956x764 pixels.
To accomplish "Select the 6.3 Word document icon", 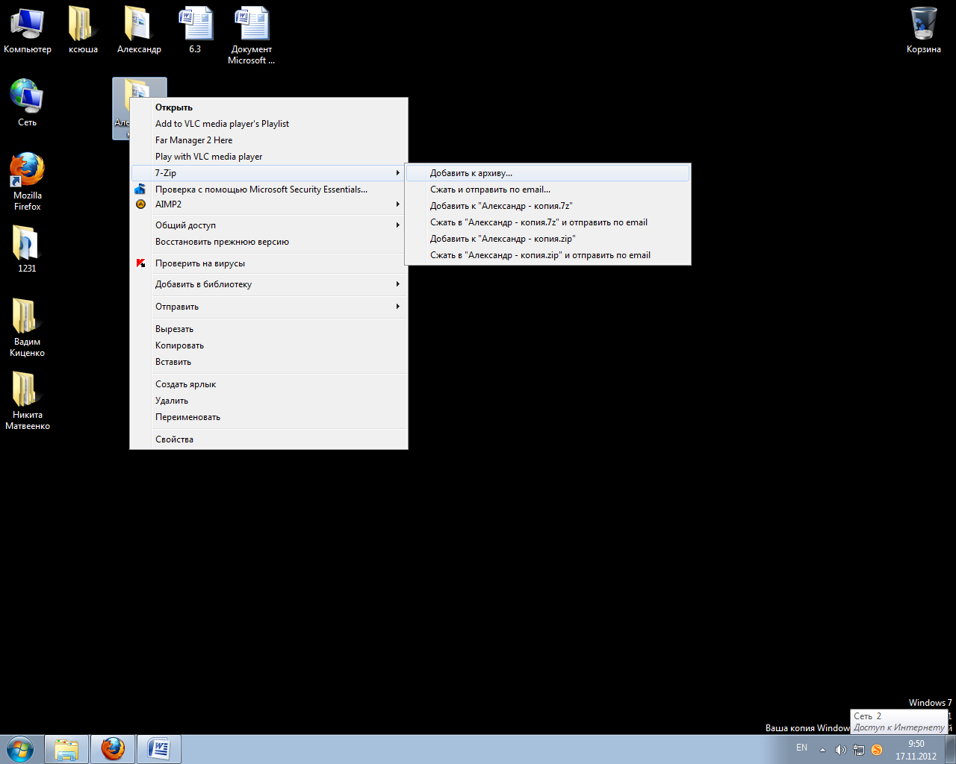I will coord(195,31).
